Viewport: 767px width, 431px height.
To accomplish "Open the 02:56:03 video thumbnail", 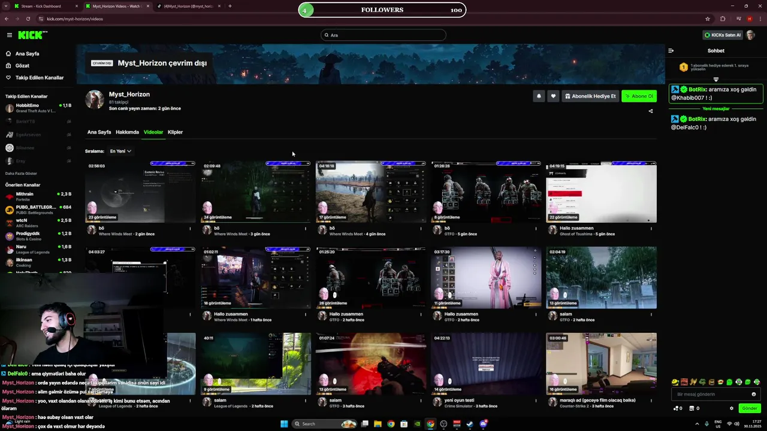I will click(140, 192).
